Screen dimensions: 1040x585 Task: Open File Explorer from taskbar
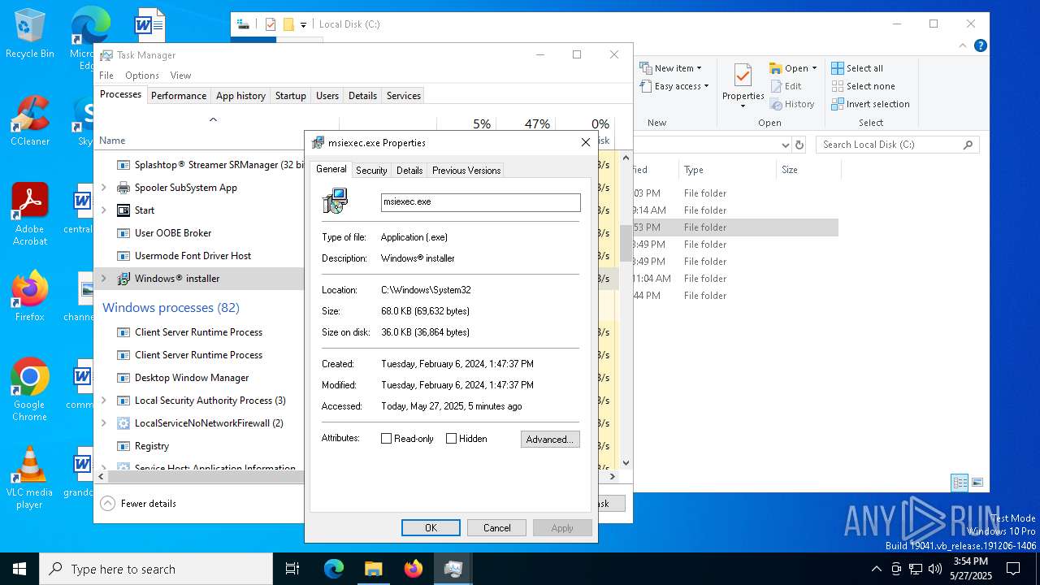373,569
